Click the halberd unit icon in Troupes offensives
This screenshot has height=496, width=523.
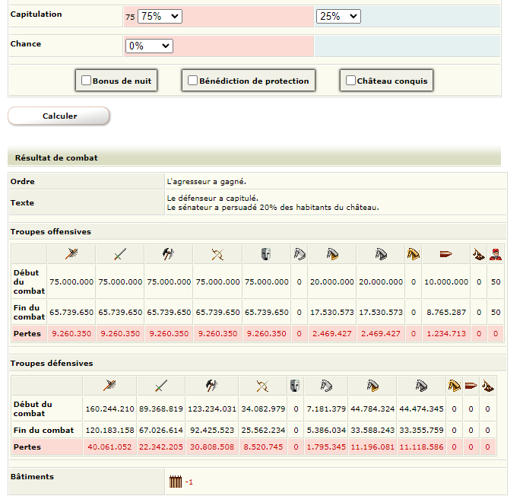click(71, 254)
